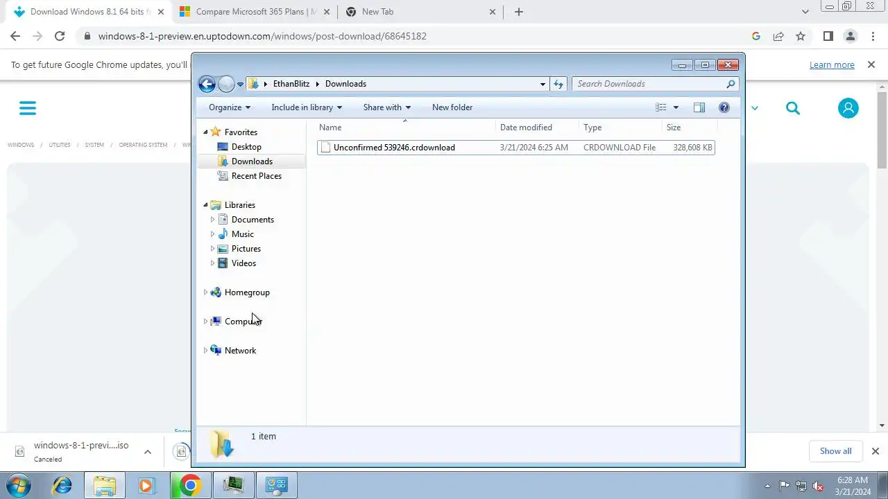Image resolution: width=888 pixels, height=499 pixels.
Task: Expand the Music library
Action: [x=212, y=234]
